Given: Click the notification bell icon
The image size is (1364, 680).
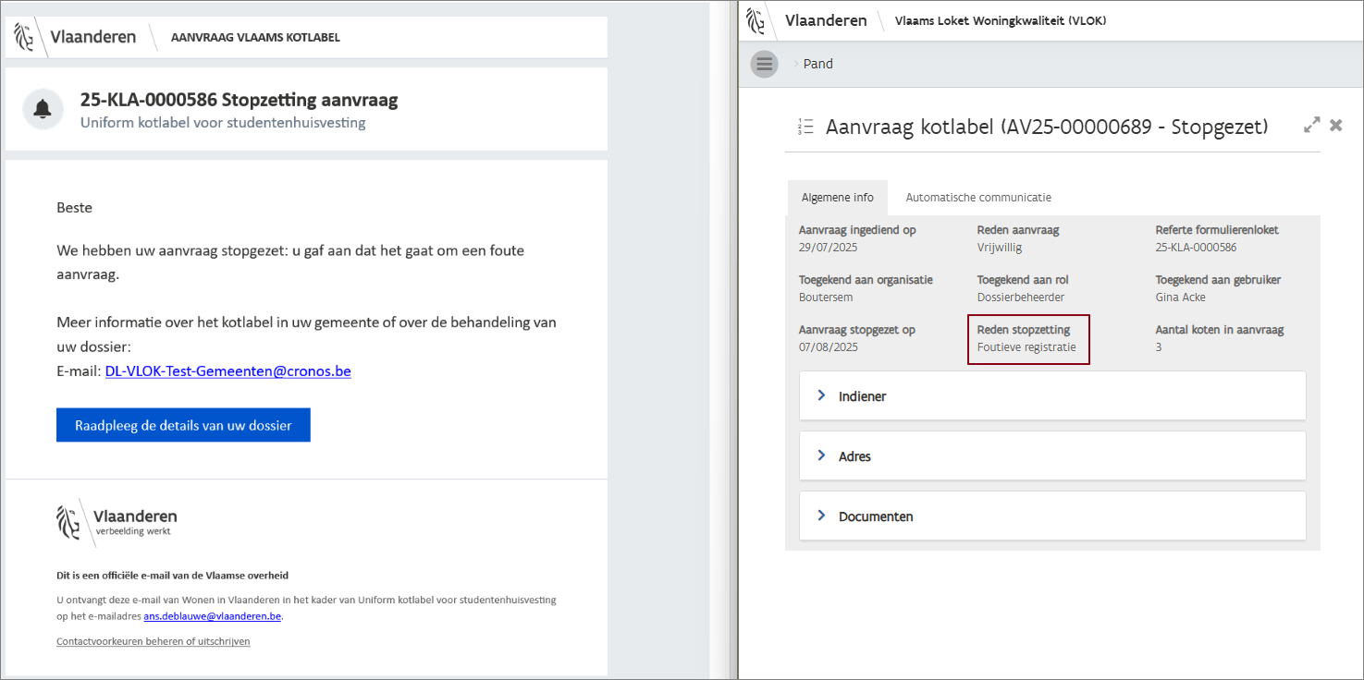Looking at the screenshot, I should pos(43,109).
